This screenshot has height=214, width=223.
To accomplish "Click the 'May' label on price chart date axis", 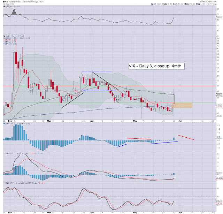I will coord(135,121).
